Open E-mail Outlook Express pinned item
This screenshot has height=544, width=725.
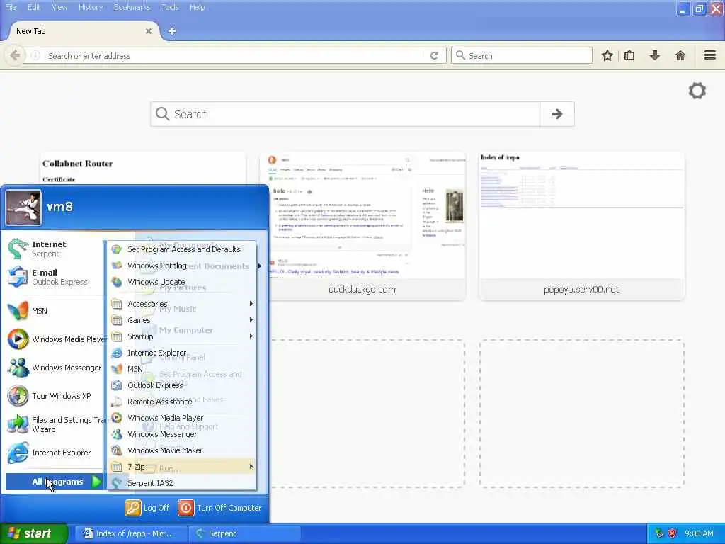52,277
